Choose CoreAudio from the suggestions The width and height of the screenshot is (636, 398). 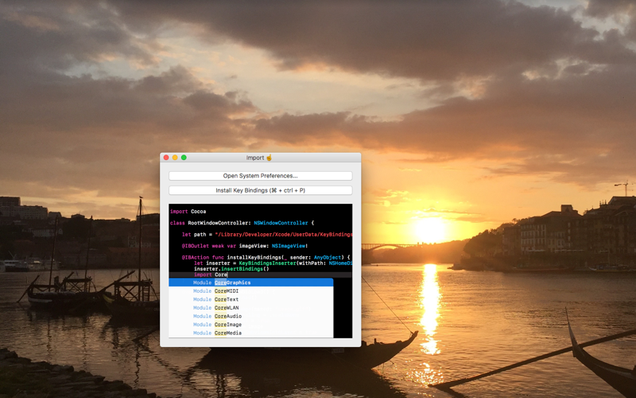coord(228,316)
